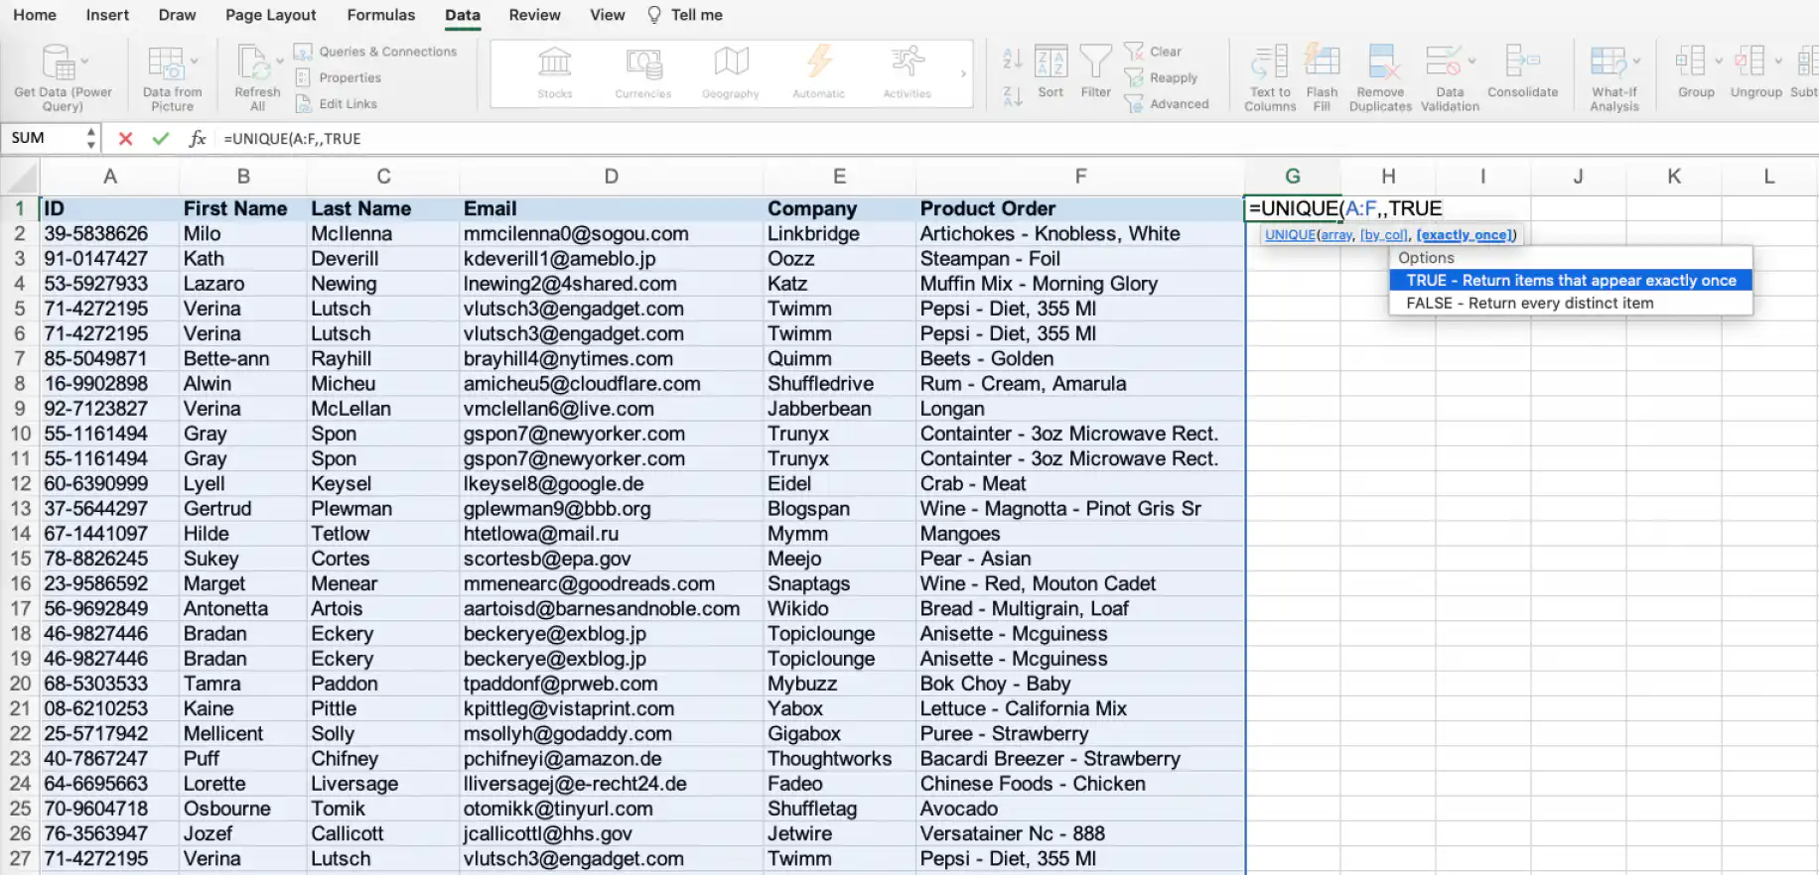Select FALSE - Return every distinct item

(x=1571, y=304)
